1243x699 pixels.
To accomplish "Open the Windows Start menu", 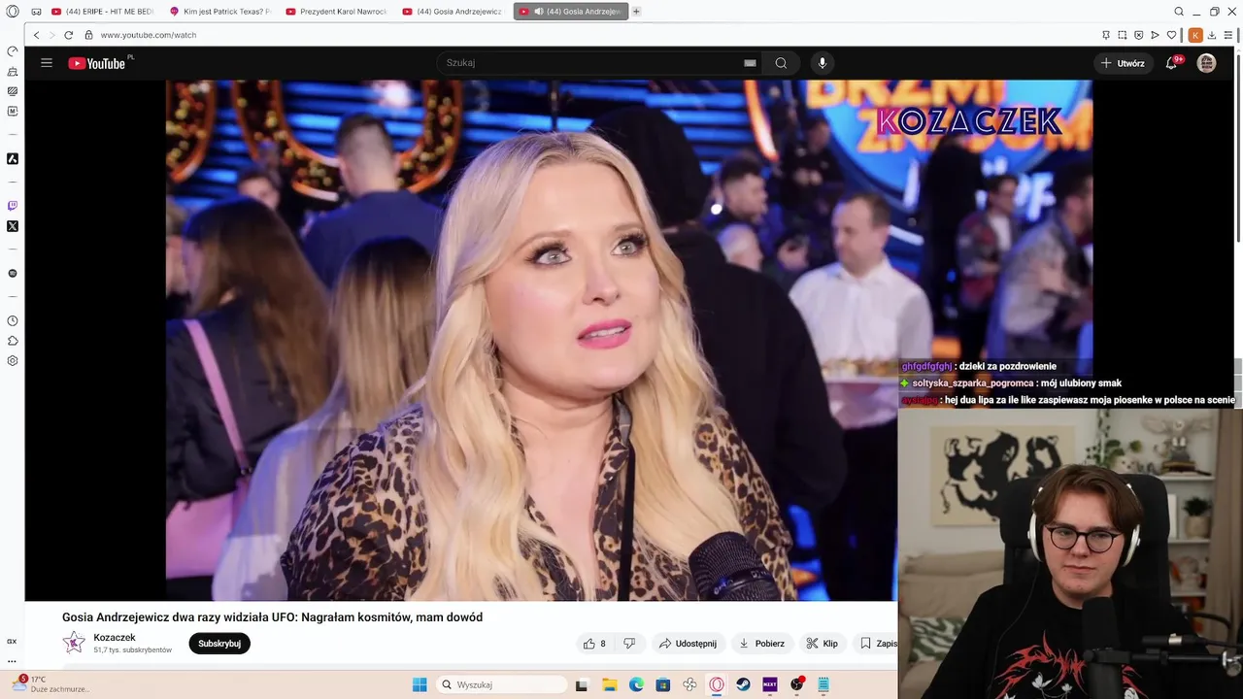I will coord(420,684).
